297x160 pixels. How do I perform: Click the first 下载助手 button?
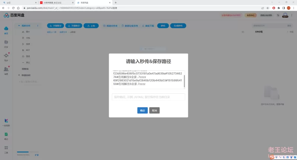pyautogui.click(x=55, y=25)
